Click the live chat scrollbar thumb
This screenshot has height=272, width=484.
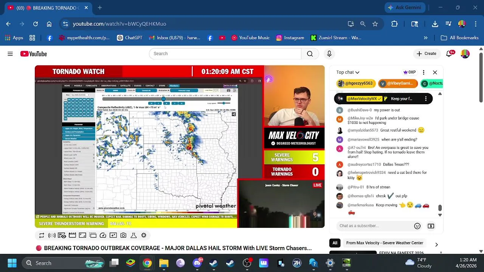(x=440, y=208)
